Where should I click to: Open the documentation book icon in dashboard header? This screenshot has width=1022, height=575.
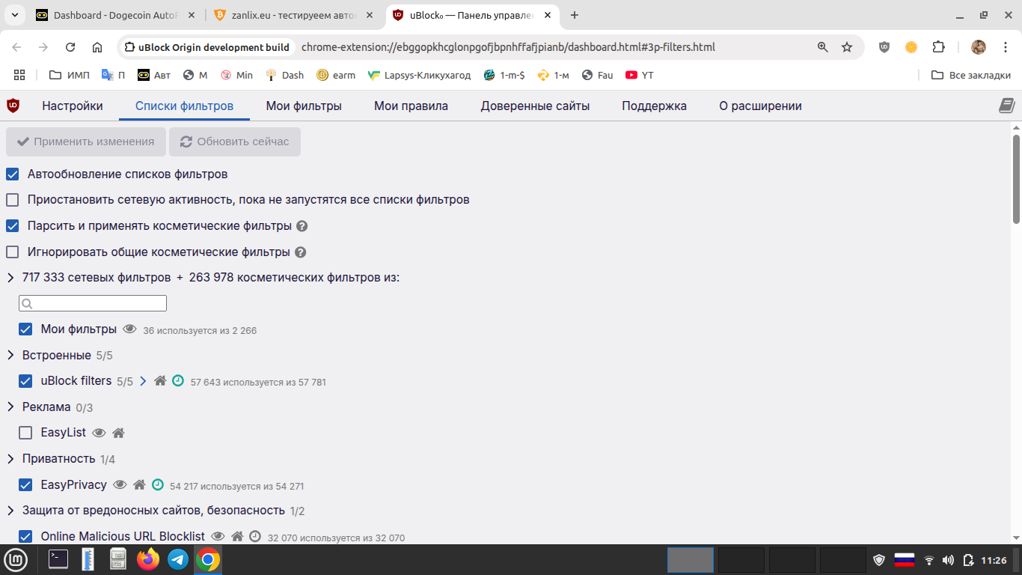tap(1006, 106)
